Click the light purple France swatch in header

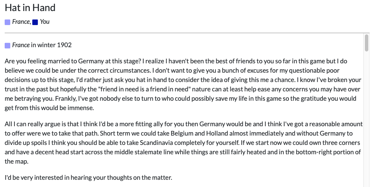[7, 22]
